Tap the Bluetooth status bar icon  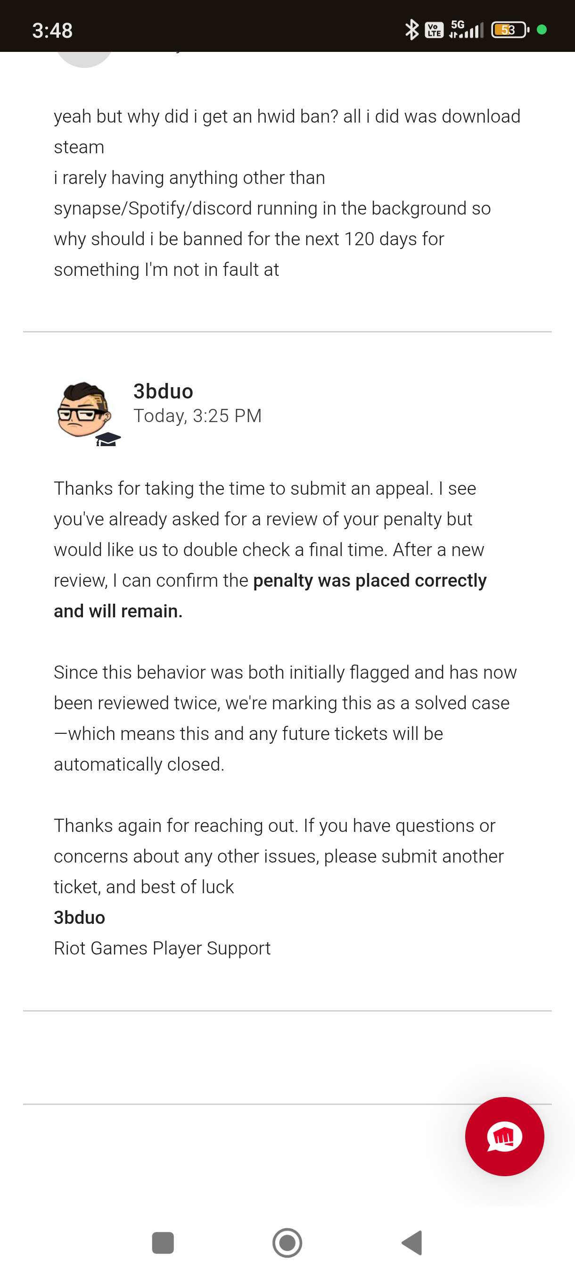coord(412,30)
